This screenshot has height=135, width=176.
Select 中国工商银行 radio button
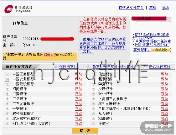[x=8, y=74]
